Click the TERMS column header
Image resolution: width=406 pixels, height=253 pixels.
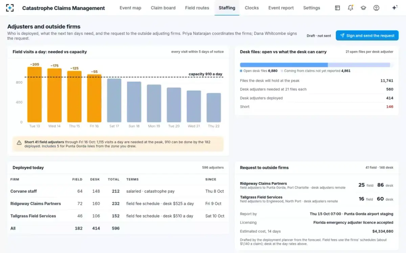132,179
